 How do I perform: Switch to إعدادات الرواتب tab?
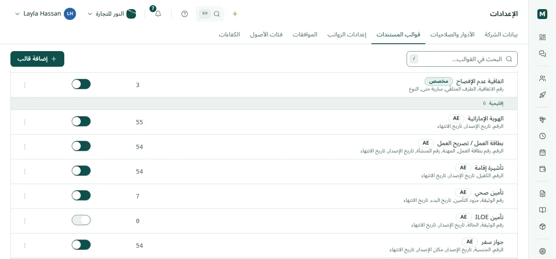[x=347, y=35]
